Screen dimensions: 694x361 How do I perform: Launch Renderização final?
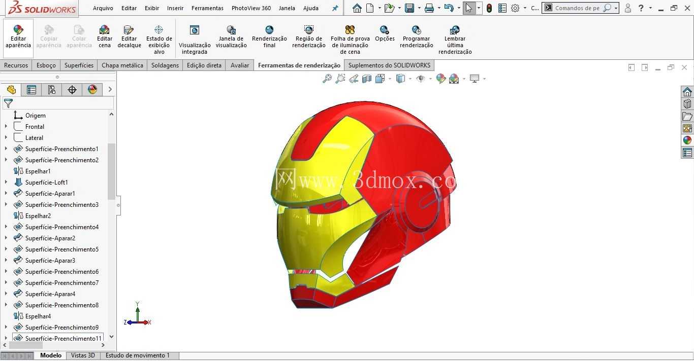pos(269,37)
